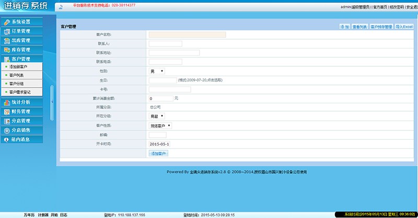Focus the 联系电话 input field
This screenshot has width=418, height=218.
point(166,62)
